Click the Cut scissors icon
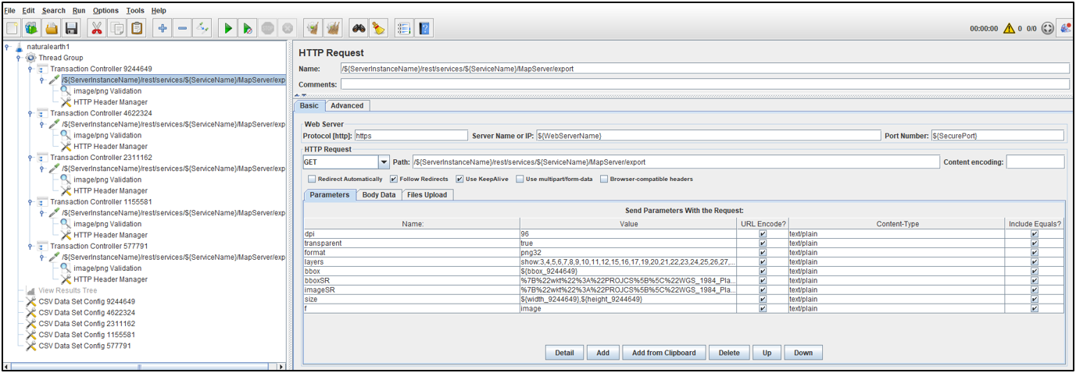The image size is (1076, 373). pos(97,29)
